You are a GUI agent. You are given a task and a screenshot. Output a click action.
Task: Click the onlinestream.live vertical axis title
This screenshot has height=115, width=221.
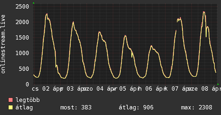(x=3, y=44)
